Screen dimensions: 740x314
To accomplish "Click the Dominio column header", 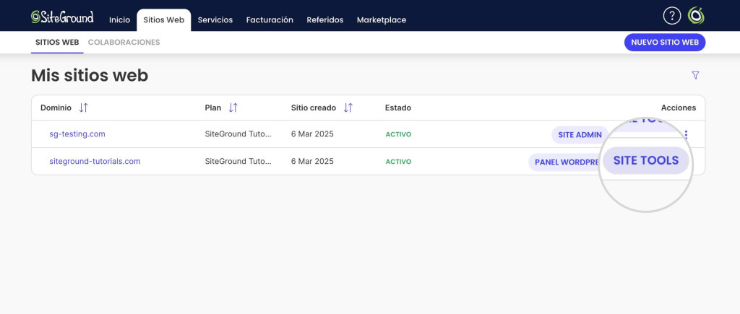I will pos(56,108).
